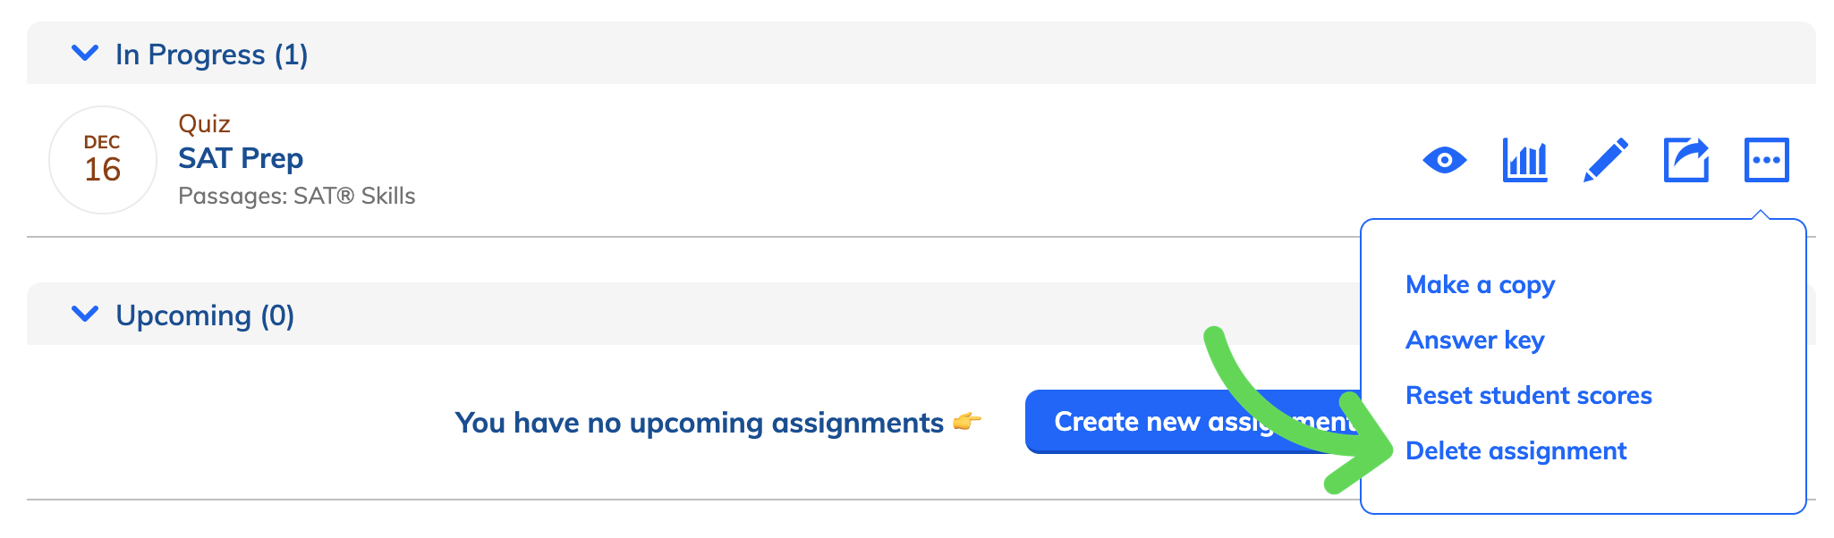Click the Create new assignment button

tap(1193, 422)
